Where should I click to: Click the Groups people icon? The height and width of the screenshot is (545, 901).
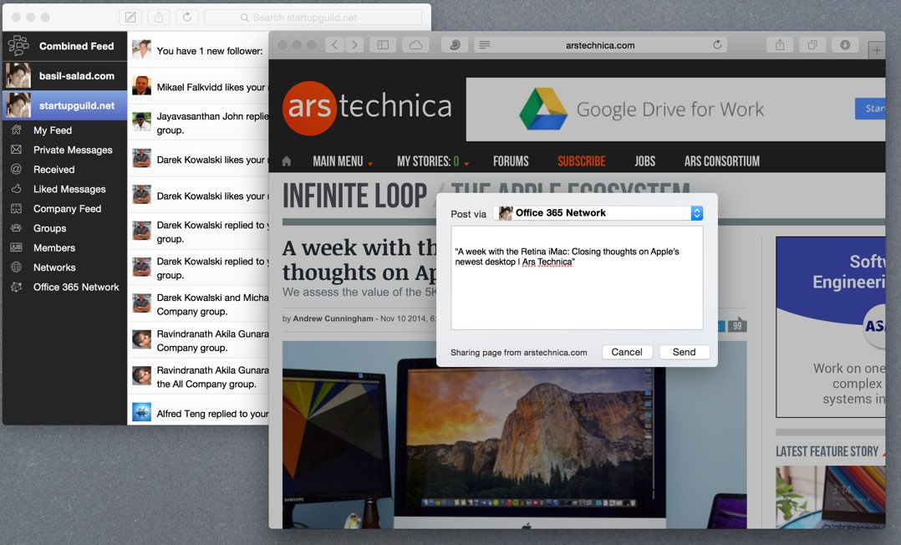pos(17,228)
